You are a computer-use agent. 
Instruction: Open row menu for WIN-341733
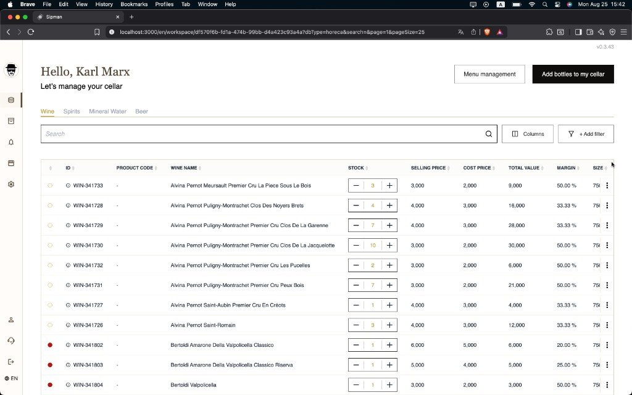pyautogui.click(x=607, y=185)
